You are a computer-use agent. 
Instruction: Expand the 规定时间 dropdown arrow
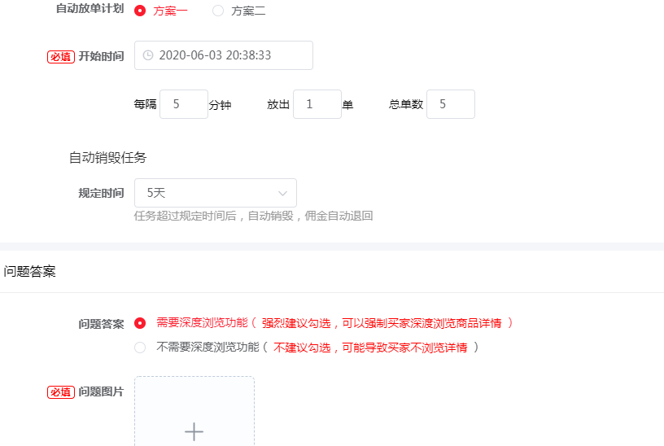point(282,193)
